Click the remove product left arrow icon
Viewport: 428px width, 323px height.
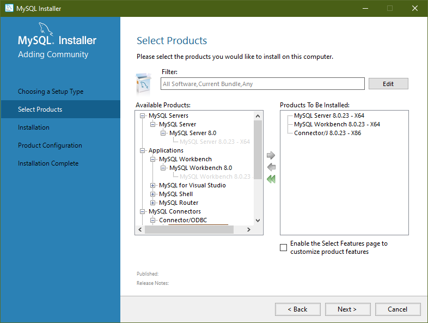(x=271, y=167)
